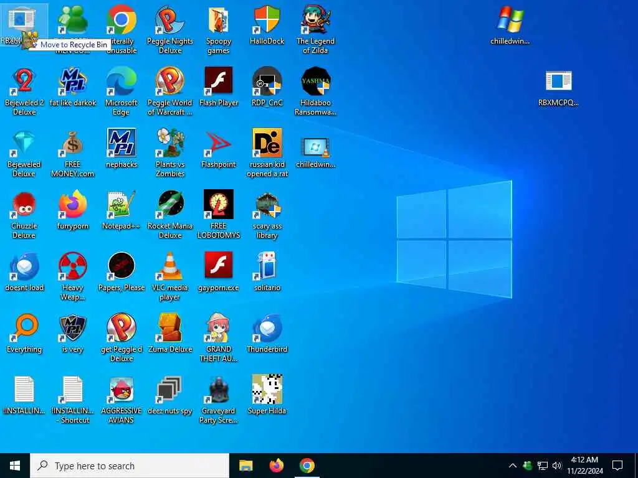Screen dimensions: 638x478
Task: Select the nephacks icon
Action: click(121, 143)
